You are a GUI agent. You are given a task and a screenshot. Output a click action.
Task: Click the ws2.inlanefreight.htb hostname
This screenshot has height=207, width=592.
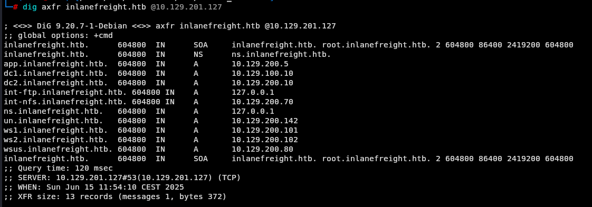pyautogui.click(x=56, y=140)
